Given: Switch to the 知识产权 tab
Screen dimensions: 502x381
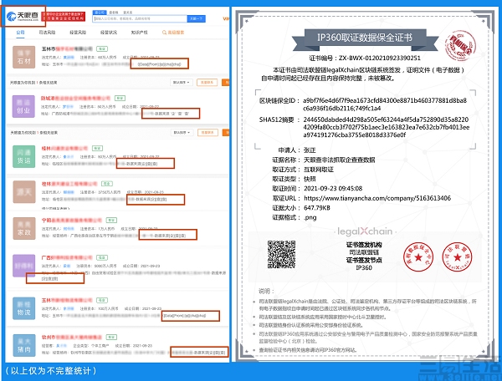Looking at the screenshot, I should pyautogui.click(x=139, y=33).
